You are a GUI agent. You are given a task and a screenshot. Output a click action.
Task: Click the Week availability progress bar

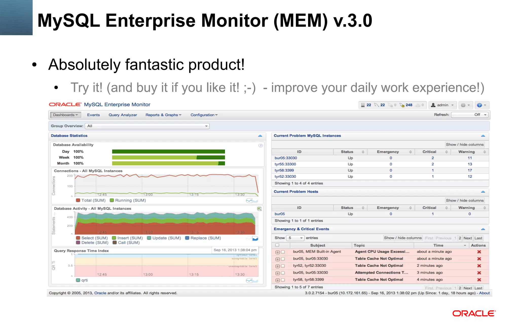tap(169, 157)
